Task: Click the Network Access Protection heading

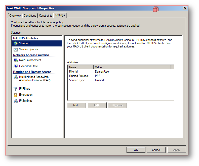Action: coord(31,55)
